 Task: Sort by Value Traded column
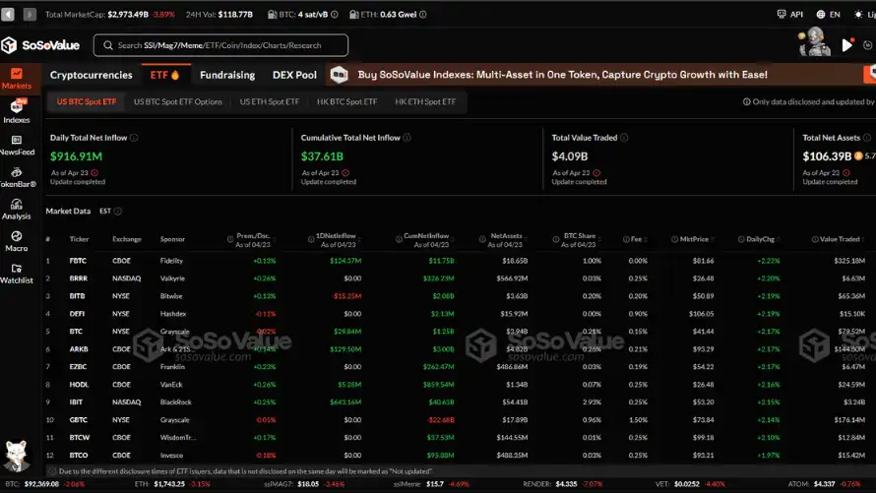click(839, 239)
